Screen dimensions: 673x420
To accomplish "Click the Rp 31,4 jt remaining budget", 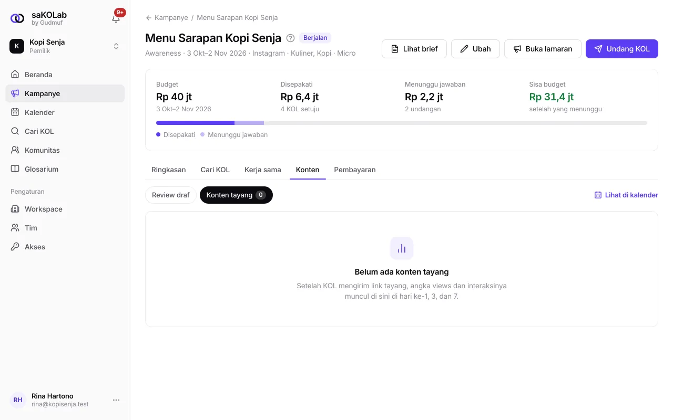I will [x=552, y=97].
